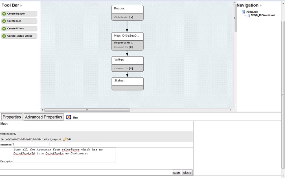Screen dimensions: 285x178
Task: Switch to the Properties tab
Action: (x=12, y=117)
